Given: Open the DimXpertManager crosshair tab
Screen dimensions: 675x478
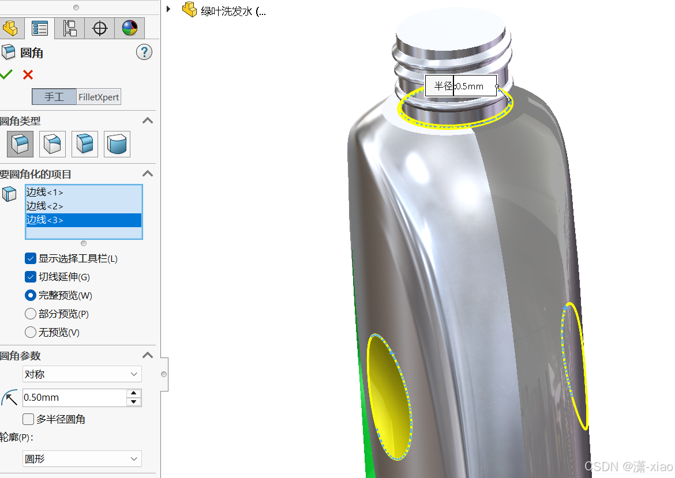Looking at the screenshot, I should 99,28.
